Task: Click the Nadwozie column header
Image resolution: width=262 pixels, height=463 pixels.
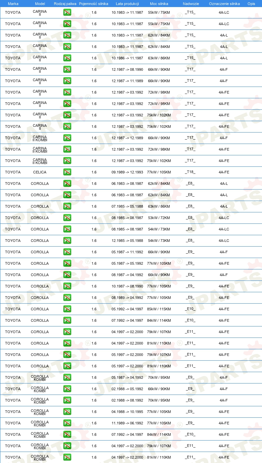Action: coord(191,4)
